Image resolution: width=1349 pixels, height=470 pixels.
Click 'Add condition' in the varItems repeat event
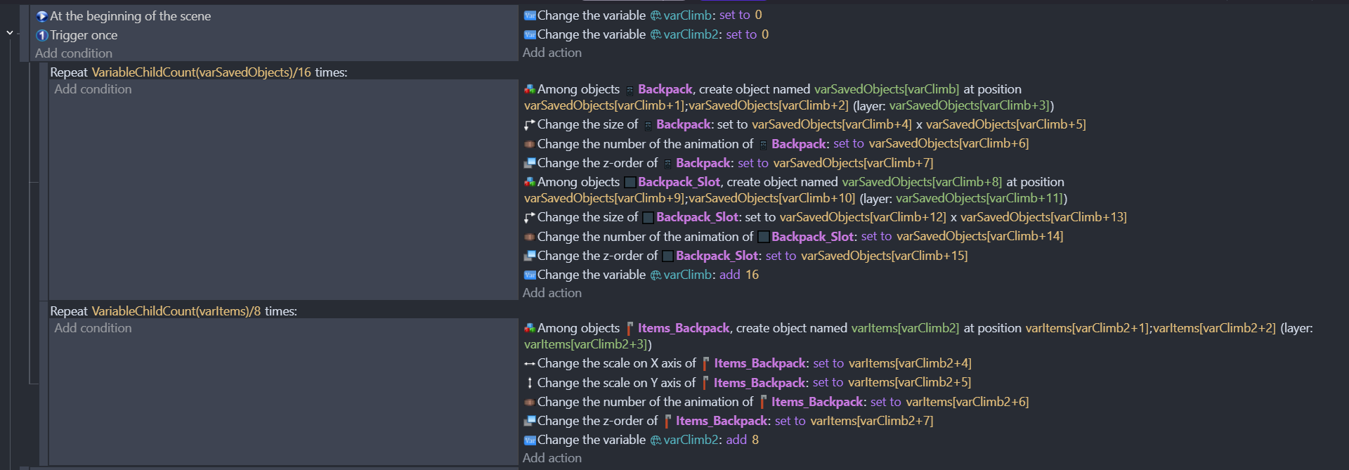pos(93,328)
